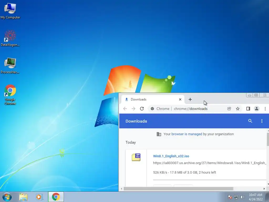Click the download progress bar
Viewport: 269px width, 202px height.
point(209,180)
